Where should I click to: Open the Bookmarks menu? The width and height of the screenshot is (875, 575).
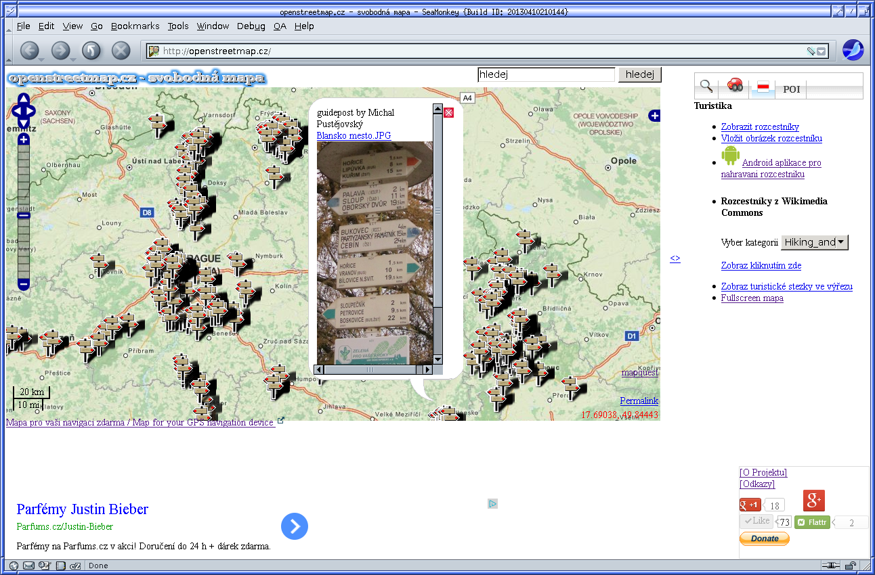point(135,26)
